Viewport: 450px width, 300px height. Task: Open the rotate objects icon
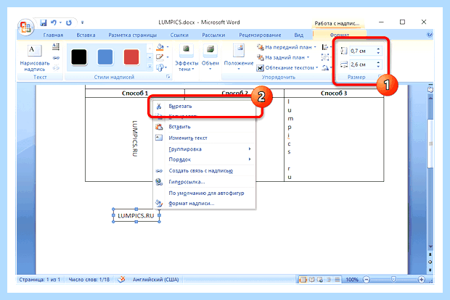tap(326, 68)
